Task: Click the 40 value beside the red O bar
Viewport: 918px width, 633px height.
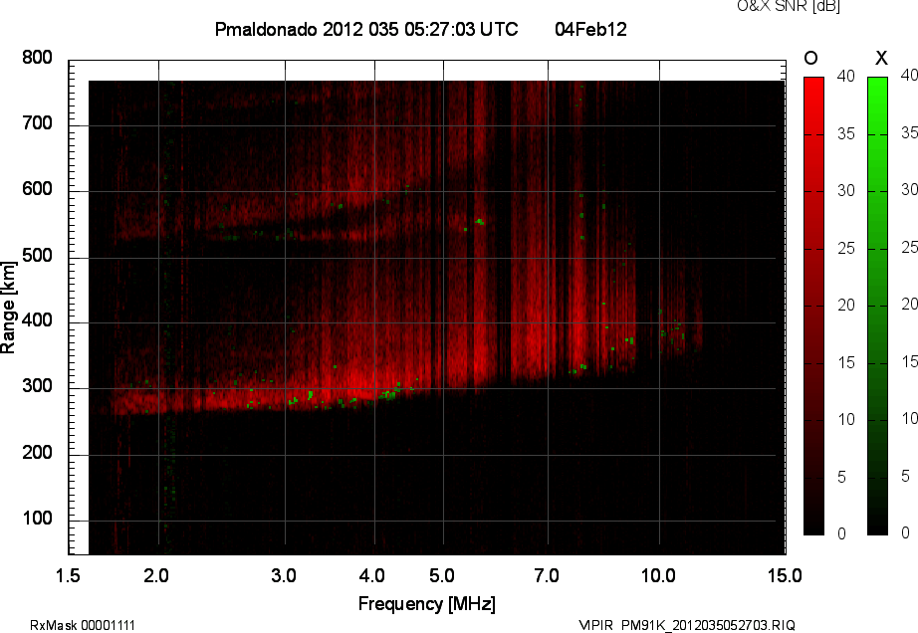Action: [x=845, y=76]
